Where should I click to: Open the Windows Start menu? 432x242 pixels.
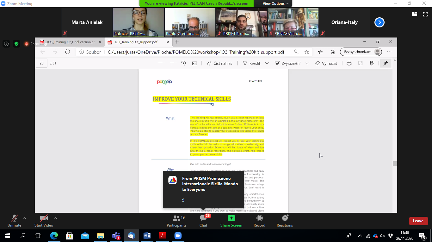(x=7, y=235)
